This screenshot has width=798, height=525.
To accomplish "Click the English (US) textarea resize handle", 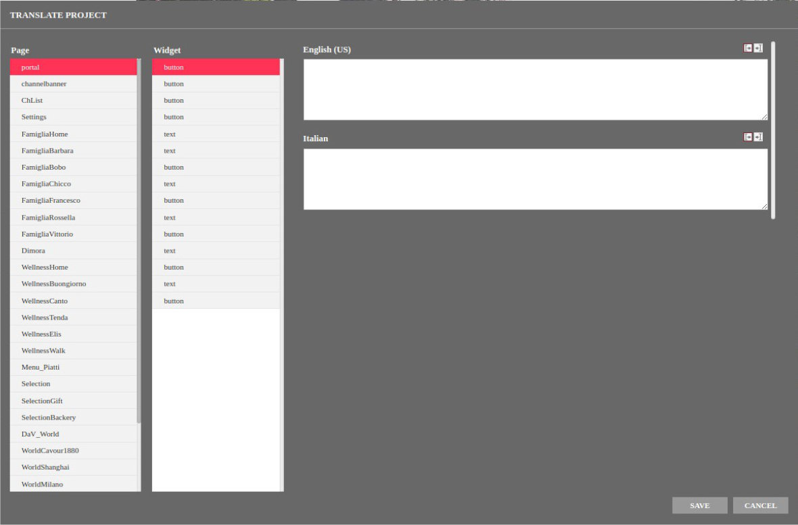I will (764, 117).
